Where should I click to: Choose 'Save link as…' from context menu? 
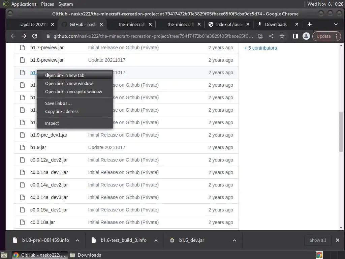click(x=75, y=103)
